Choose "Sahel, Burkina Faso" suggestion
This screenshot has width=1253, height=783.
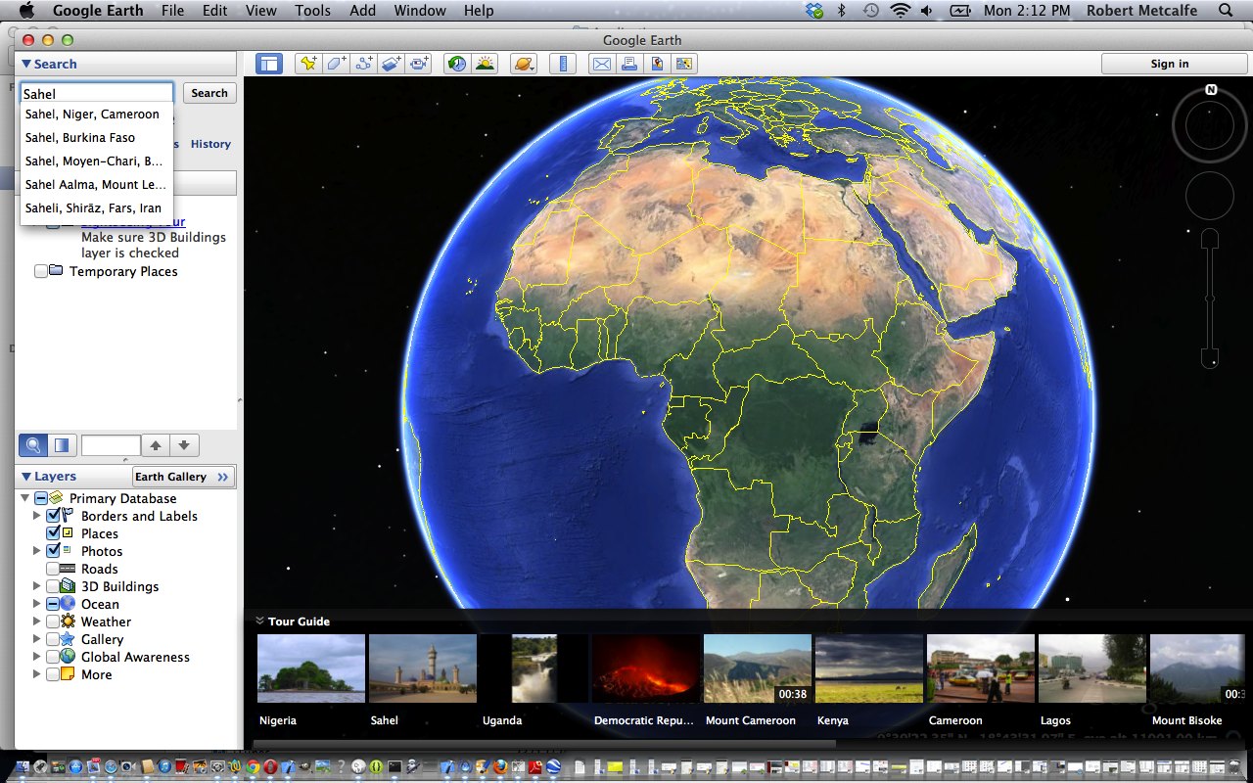pyautogui.click(x=80, y=138)
